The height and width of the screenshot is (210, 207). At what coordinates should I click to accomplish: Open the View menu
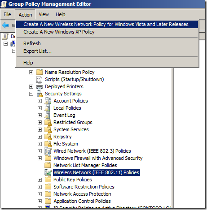click(x=44, y=14)
